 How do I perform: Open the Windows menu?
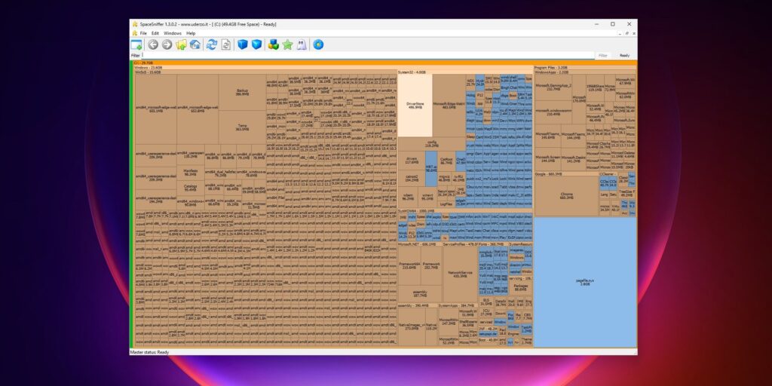173,33
